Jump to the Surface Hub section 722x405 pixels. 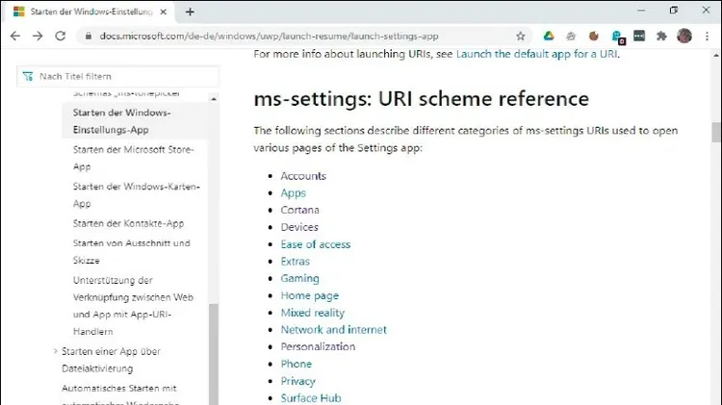[x=311, y=397]
